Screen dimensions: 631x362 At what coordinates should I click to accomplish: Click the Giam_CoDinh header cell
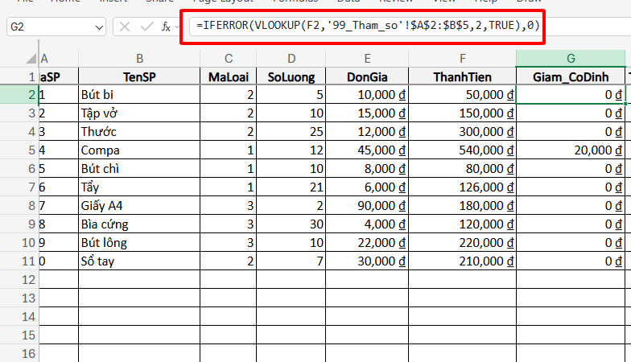[x=571, y=76]
